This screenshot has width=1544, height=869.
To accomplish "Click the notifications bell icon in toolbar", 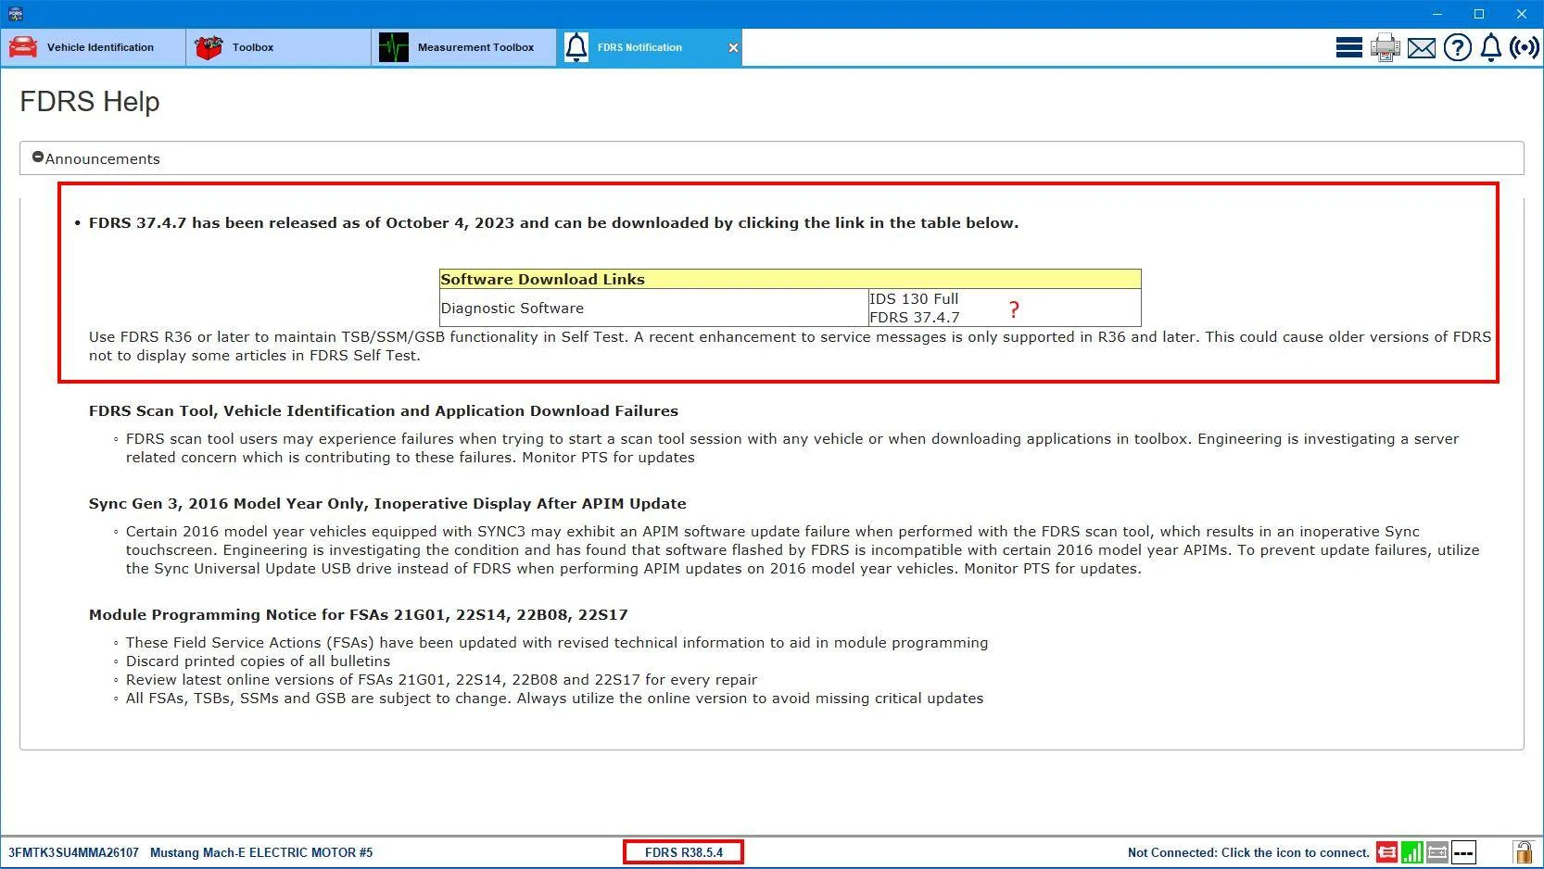I will 1491,47.
